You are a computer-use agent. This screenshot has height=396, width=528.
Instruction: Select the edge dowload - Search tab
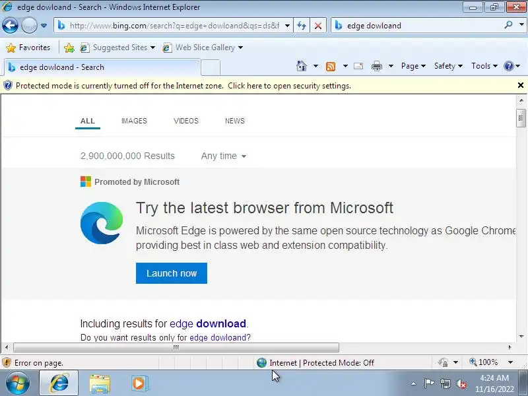click(102, 67)
